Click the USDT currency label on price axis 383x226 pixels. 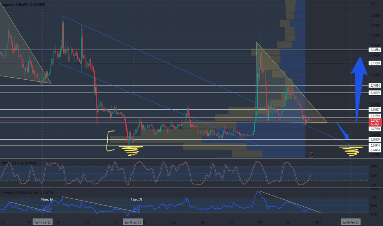coord(374,4)
